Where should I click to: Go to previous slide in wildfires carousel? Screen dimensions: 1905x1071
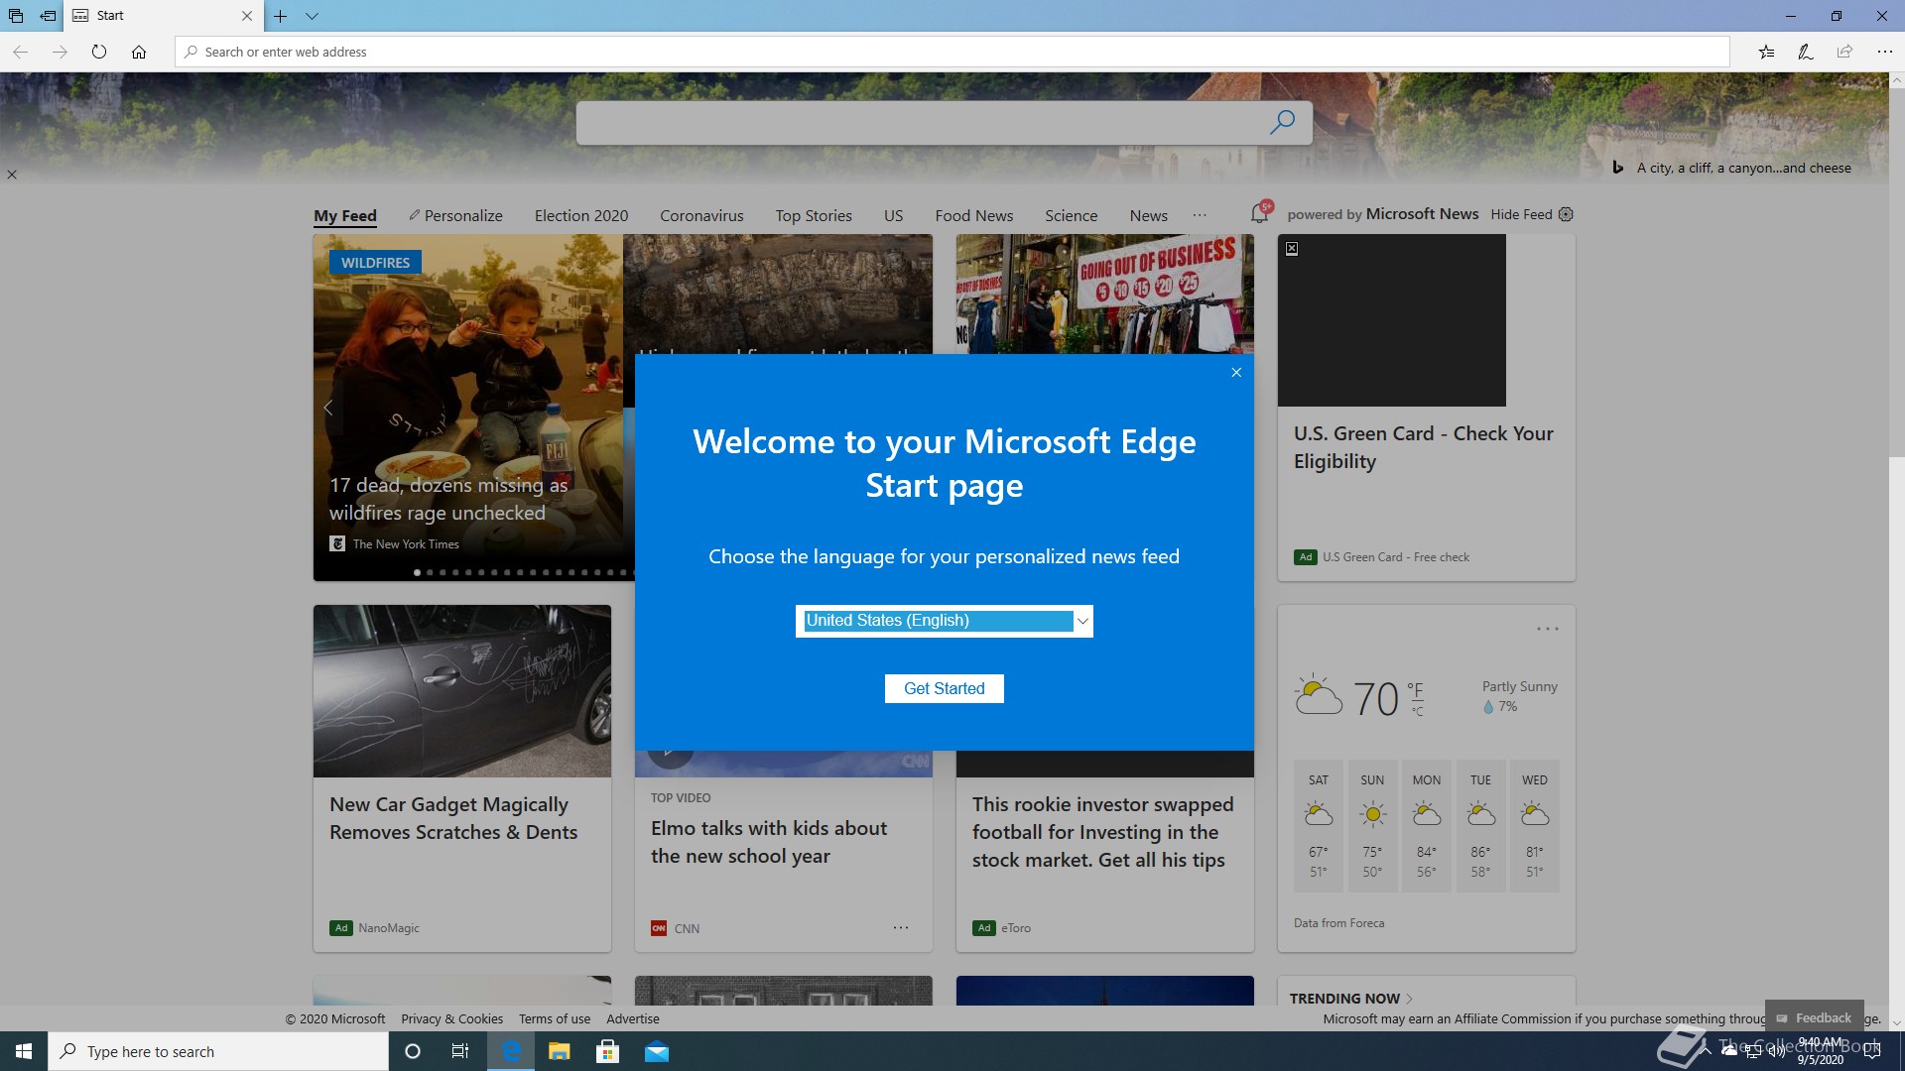(328, 408)
